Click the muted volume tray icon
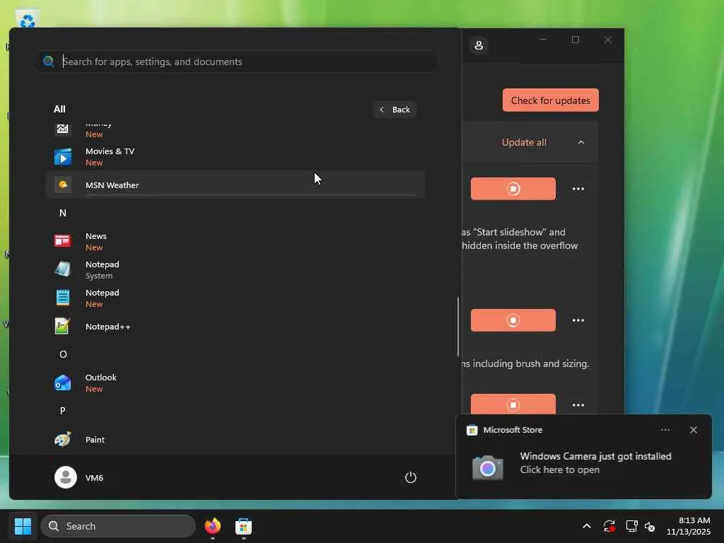 point(650,526)
